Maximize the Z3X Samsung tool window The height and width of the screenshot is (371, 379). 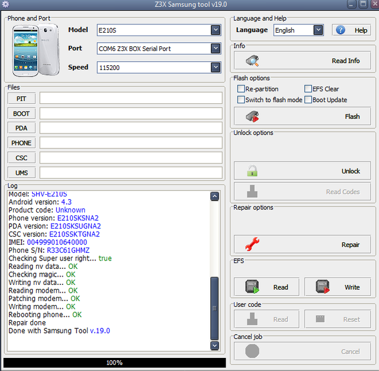[363, 4]
